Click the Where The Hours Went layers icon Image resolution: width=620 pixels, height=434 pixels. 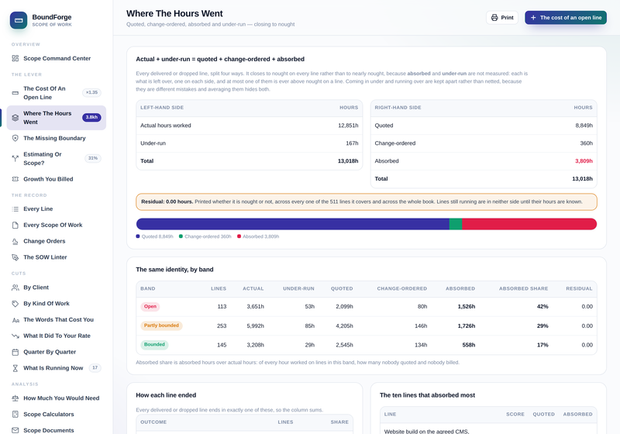(x=15, y=117)
